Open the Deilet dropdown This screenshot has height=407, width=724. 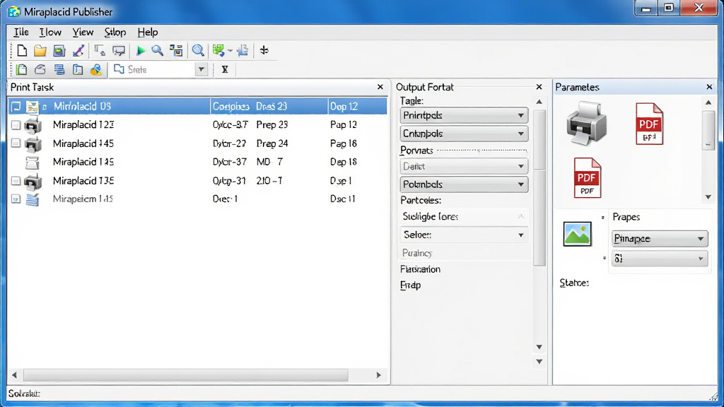(464, 166)
